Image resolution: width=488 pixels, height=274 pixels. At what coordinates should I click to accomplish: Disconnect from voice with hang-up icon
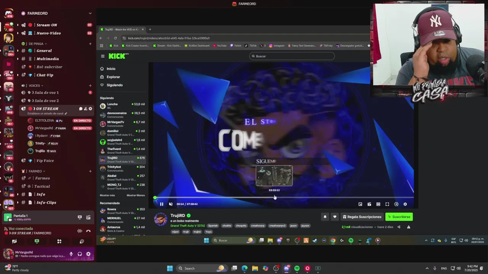point(88,231)
